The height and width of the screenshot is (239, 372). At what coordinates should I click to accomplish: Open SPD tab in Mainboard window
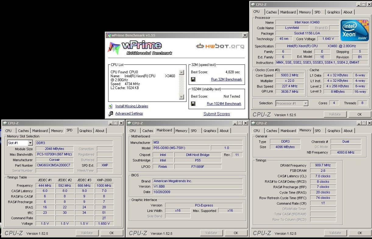194,131
